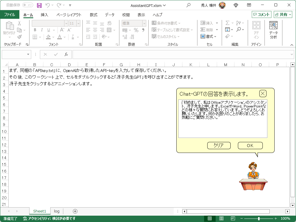The height and width of the screenshot is (222, 296).
Task: Open the font name dropdown
Action: click(66, 23)
